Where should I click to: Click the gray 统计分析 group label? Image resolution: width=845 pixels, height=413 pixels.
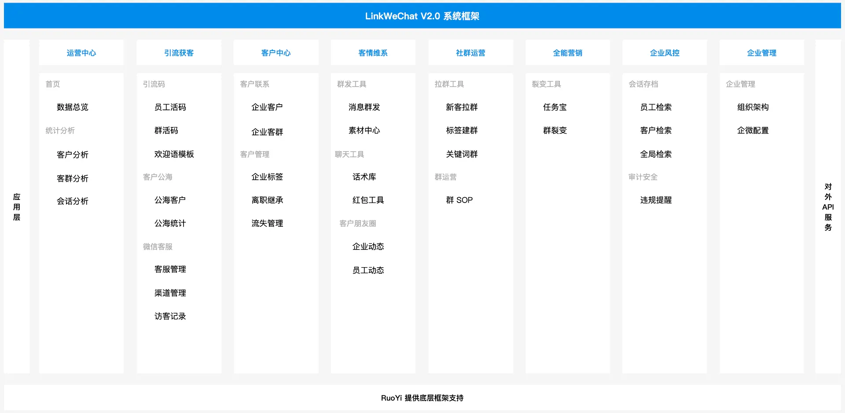coord(60,130)
